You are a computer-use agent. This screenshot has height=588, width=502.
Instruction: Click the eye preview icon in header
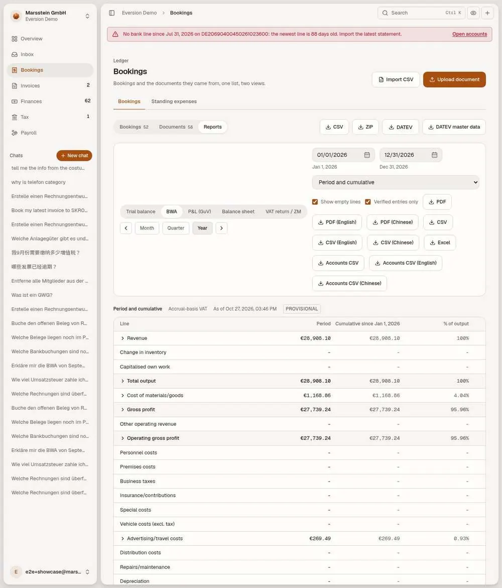pos(473,13)
